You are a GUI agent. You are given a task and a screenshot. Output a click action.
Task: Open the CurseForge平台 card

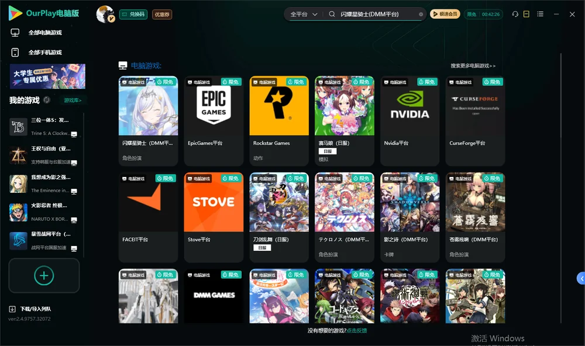point(475,121)
